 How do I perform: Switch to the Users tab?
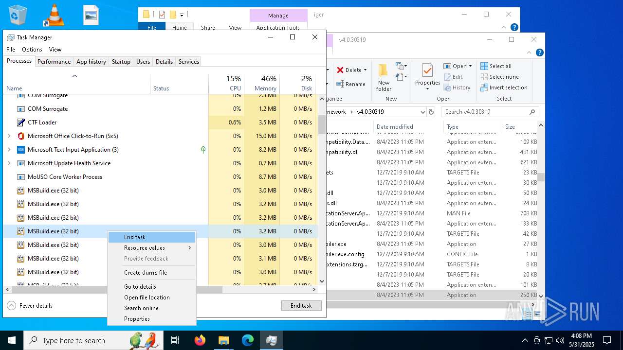click(143, 62)
